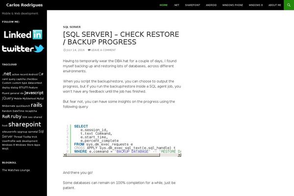Select the Windows Store Apps tag
The image size is (294, 196).
point(28,145)
